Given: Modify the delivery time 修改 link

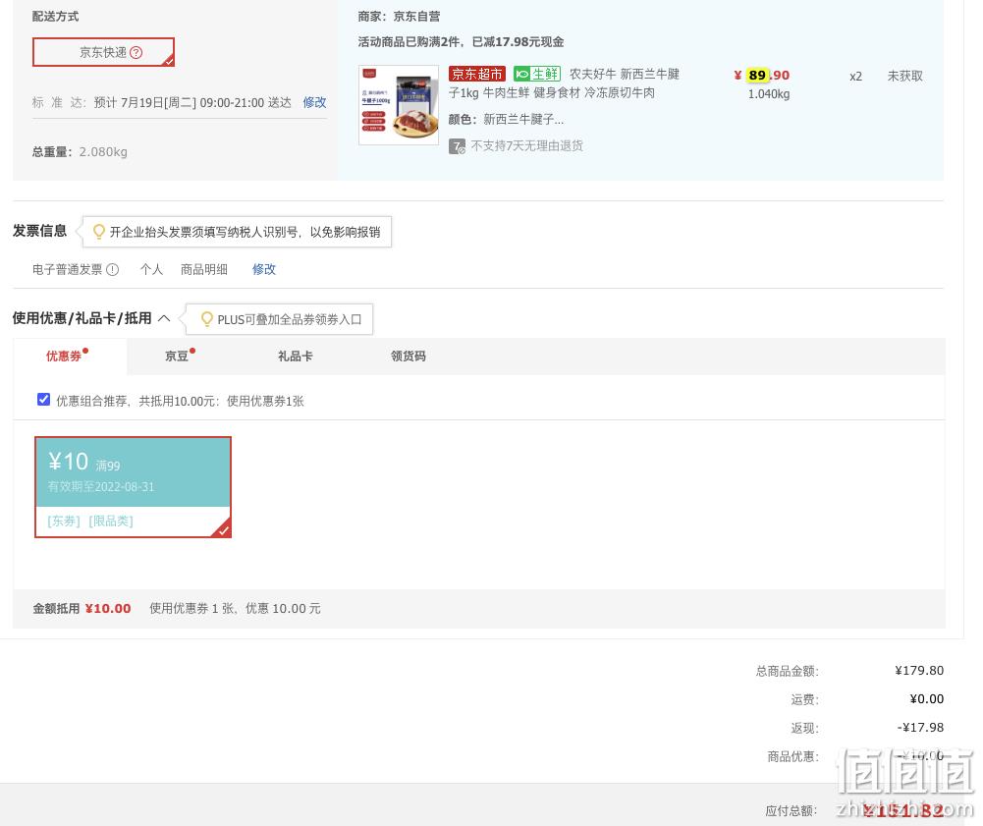Looking at the screenshot, I should (314, 102).
